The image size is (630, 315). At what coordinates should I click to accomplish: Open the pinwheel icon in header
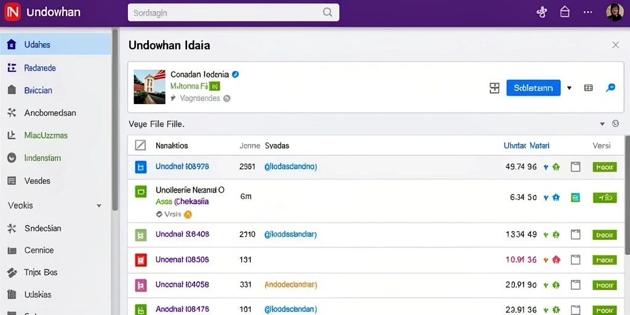point(541,12)
